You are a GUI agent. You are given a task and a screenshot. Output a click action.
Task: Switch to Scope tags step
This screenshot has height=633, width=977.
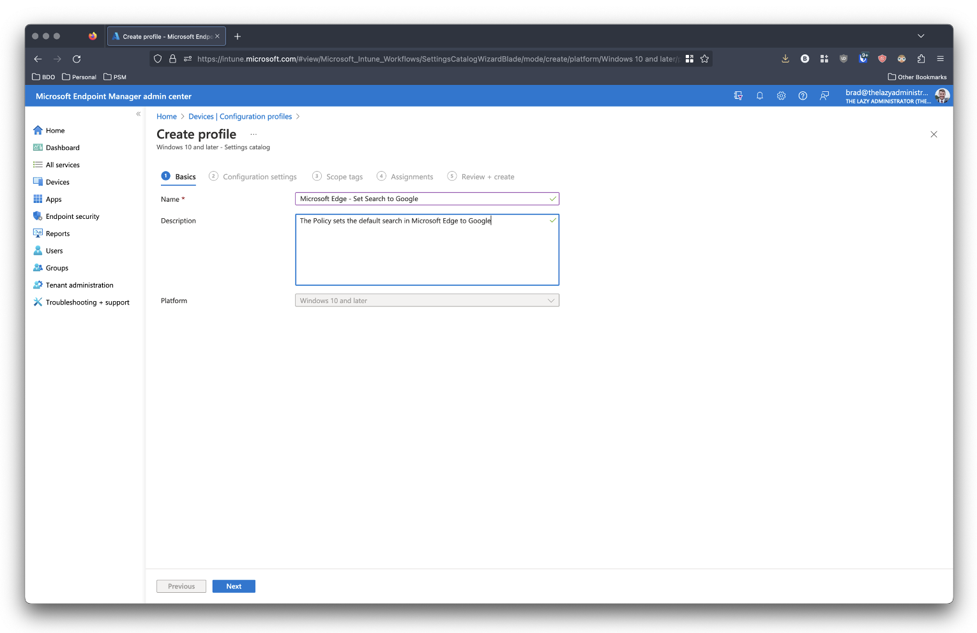[337, 177]
